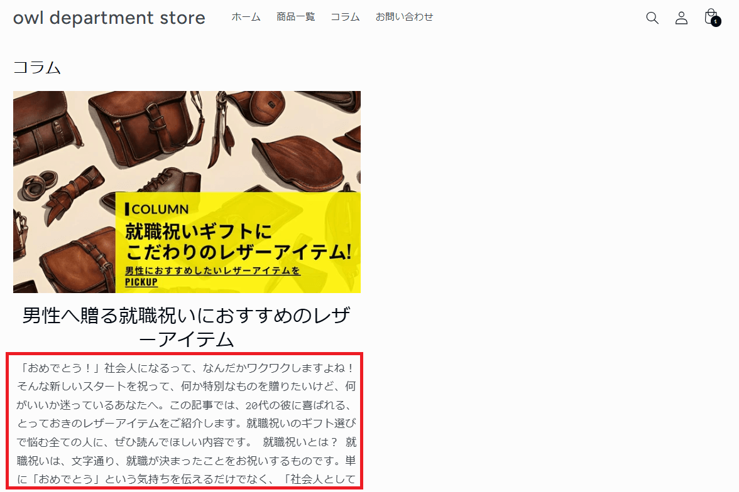Open the shopping cart bag icon
This screenshot has height=492, width=739.
[x=711, y=16]
